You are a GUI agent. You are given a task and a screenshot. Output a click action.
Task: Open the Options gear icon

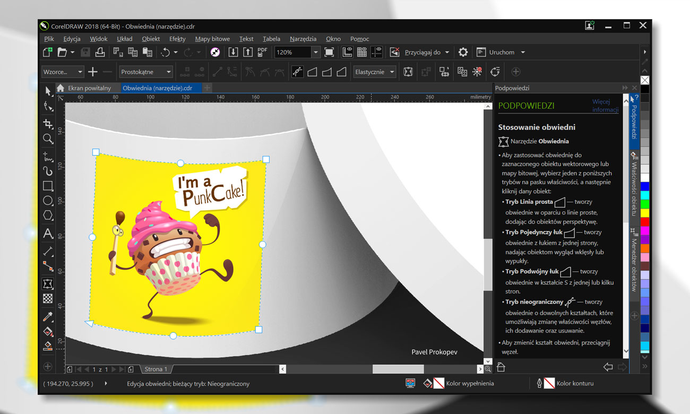click(463, 52)
